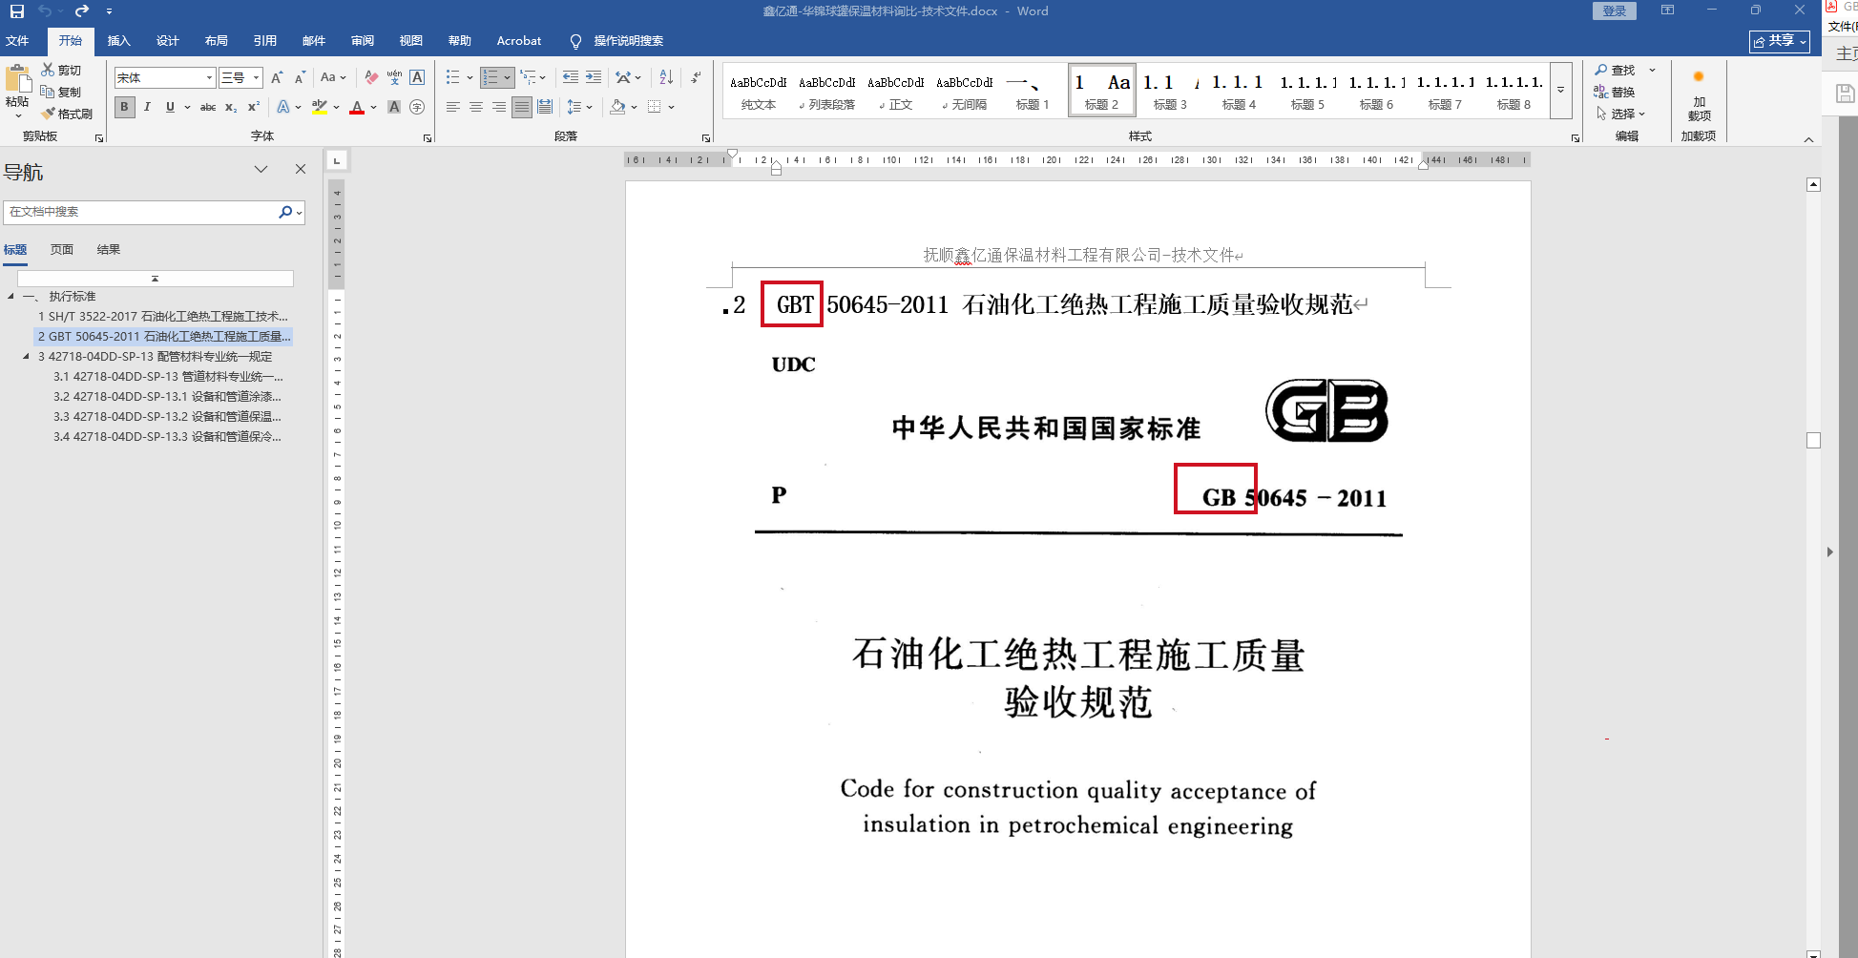Click the search magnifier in the navigation box
This screenshot has height=958, width=1858.
click(x=284, y=212)
